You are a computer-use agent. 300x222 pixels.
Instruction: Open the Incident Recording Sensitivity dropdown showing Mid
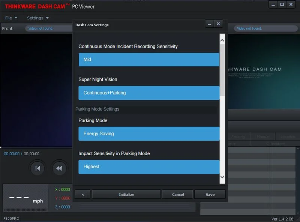point(149,60)
